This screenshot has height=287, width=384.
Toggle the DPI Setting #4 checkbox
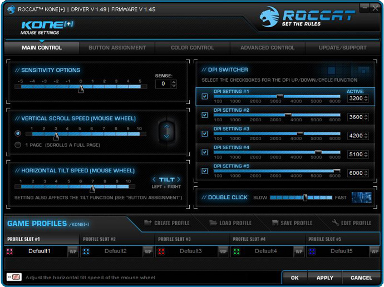205,152
